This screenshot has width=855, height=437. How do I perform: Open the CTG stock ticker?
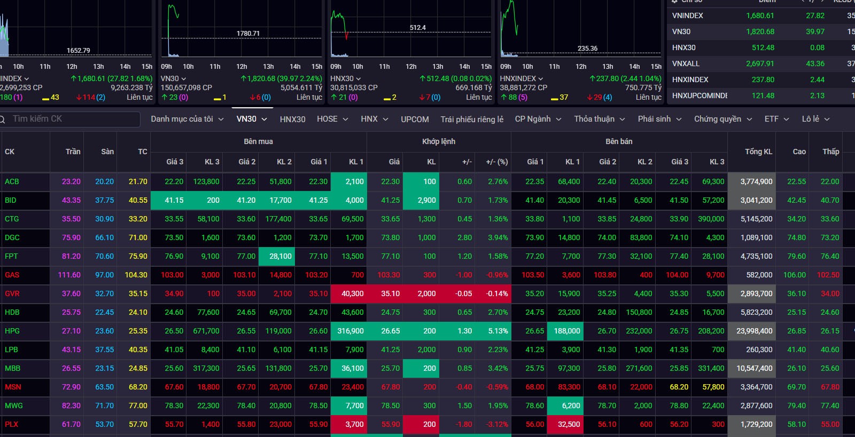pos(12,219)
